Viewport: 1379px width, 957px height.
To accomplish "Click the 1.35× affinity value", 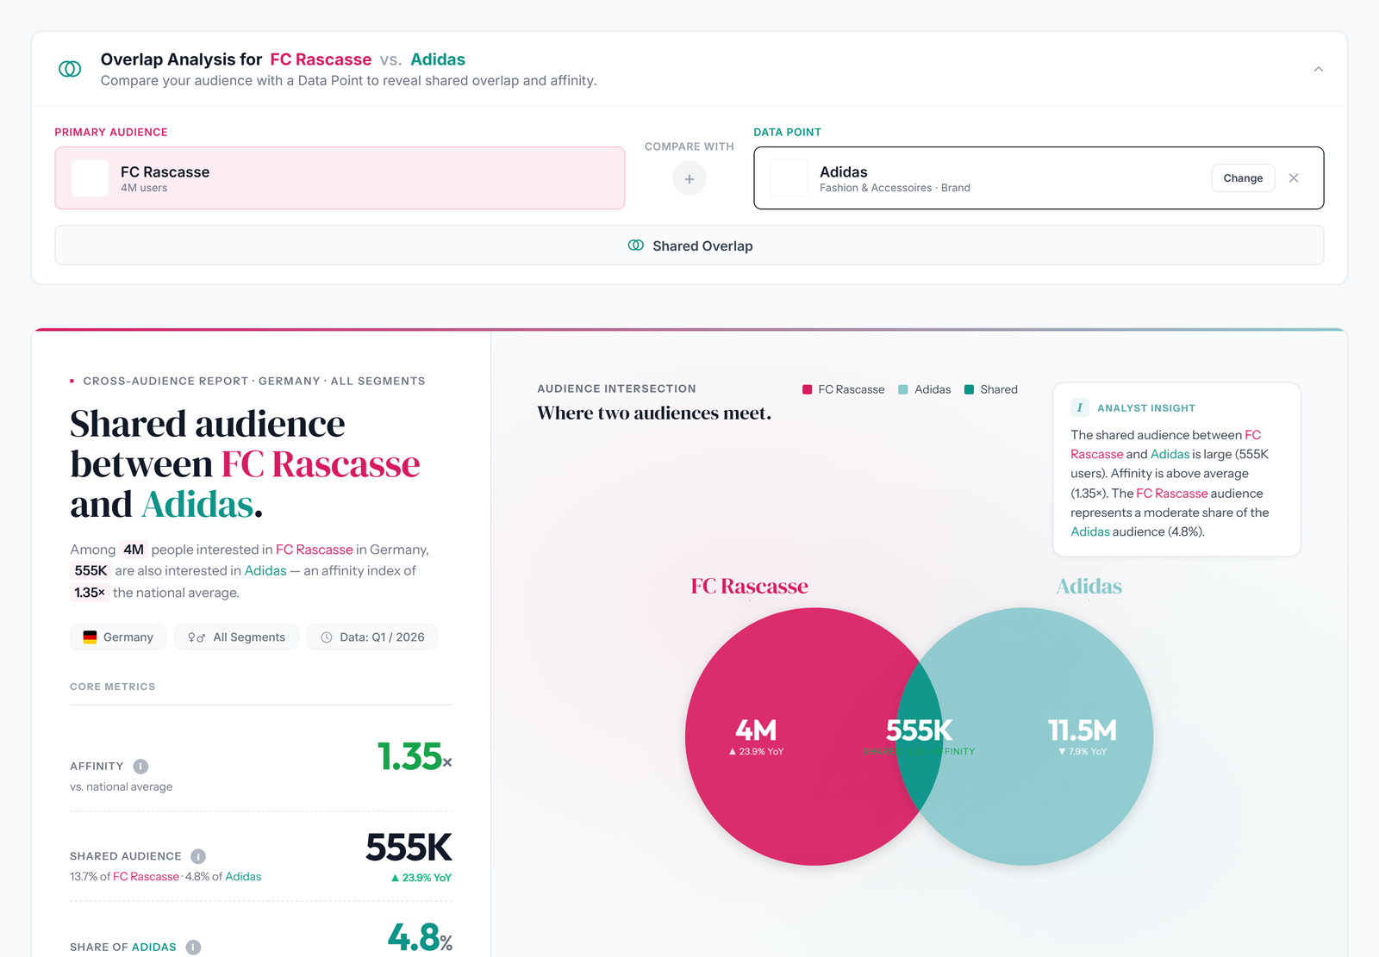I will 415,756.
